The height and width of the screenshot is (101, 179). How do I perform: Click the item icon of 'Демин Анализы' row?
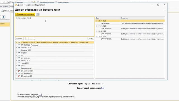[19, 68]
